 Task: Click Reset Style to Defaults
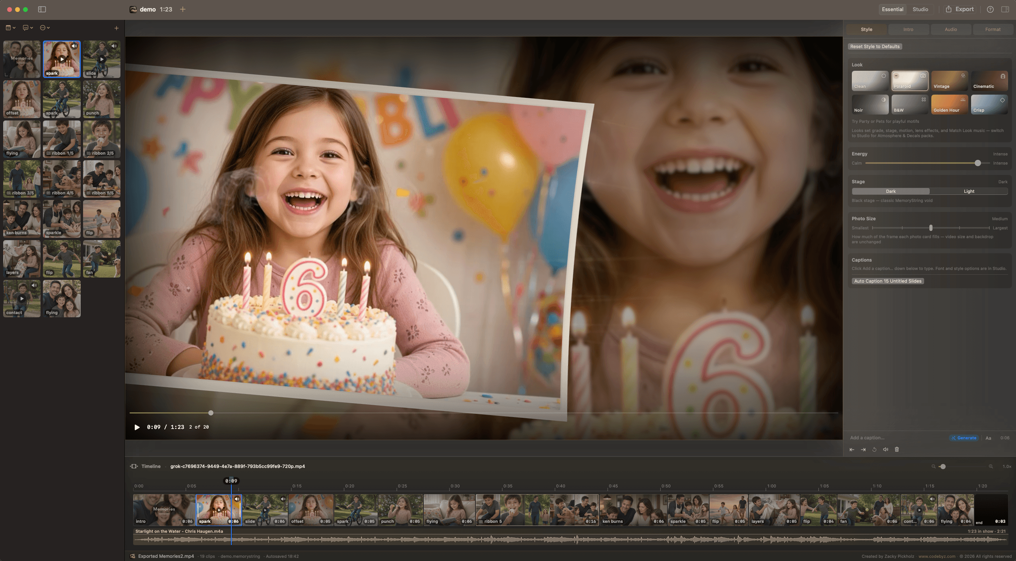point(875,47)
